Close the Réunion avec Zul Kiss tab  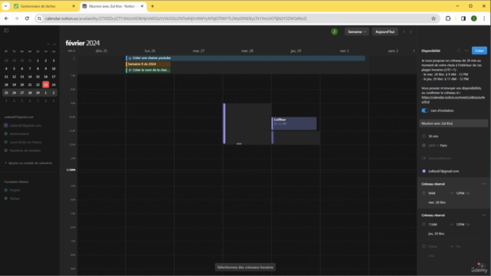[142, 6]
